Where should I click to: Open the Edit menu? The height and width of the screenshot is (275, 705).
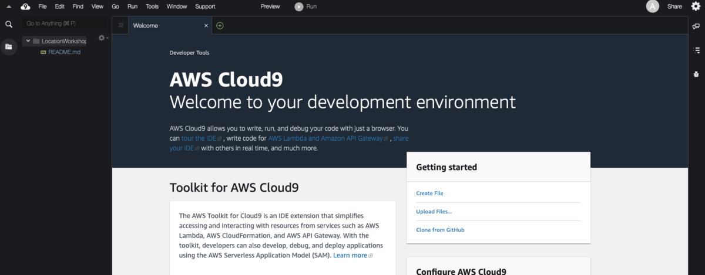(x=60, y=6)
